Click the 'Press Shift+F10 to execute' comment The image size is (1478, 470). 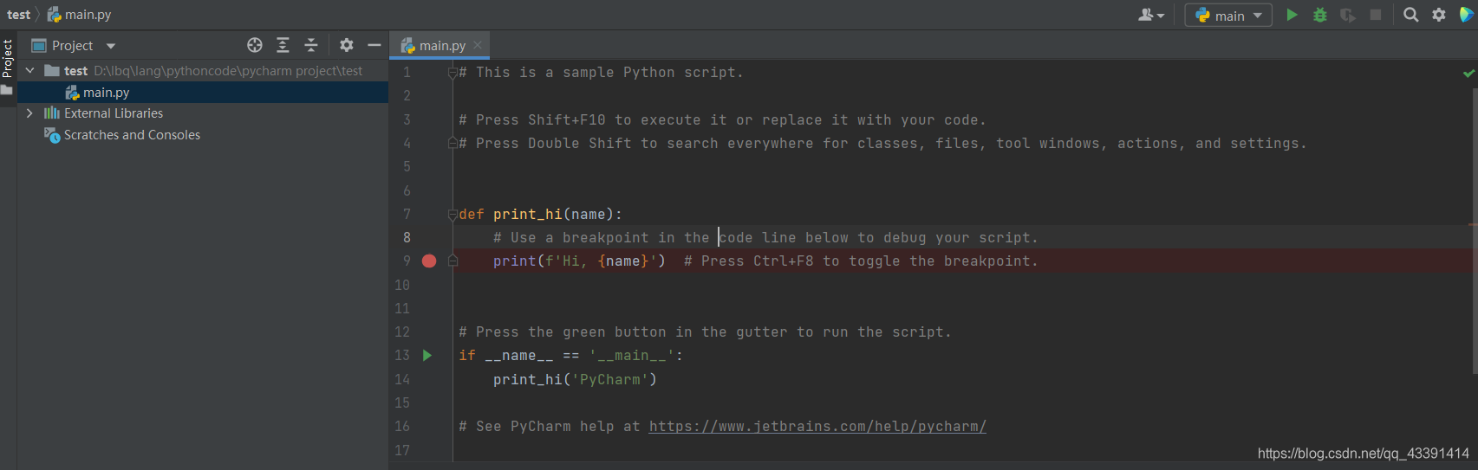tap(722, 119)
